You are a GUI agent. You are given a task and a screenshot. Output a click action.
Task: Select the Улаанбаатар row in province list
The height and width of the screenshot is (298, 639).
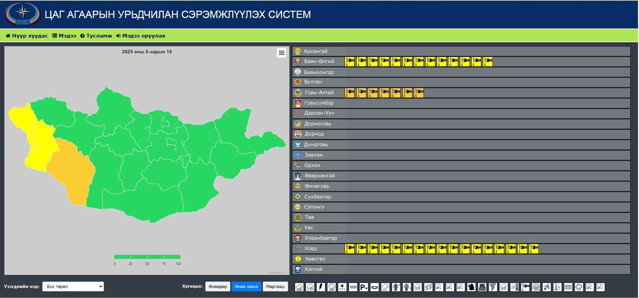point(321,238)
